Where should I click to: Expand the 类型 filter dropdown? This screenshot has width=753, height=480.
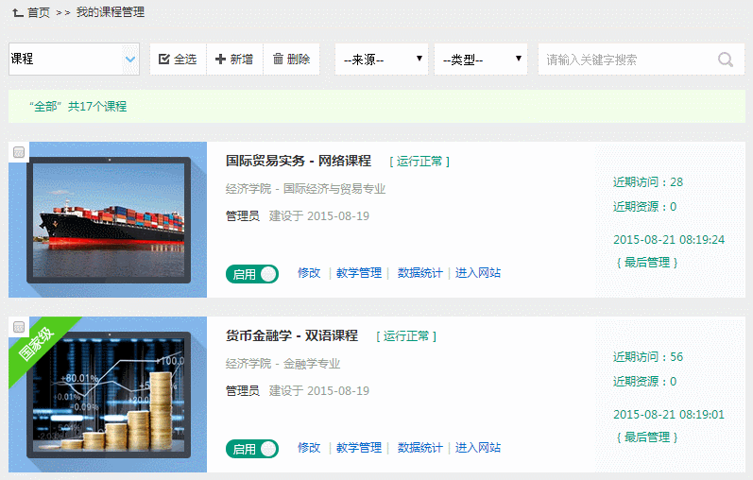click(x=480, y=60)
